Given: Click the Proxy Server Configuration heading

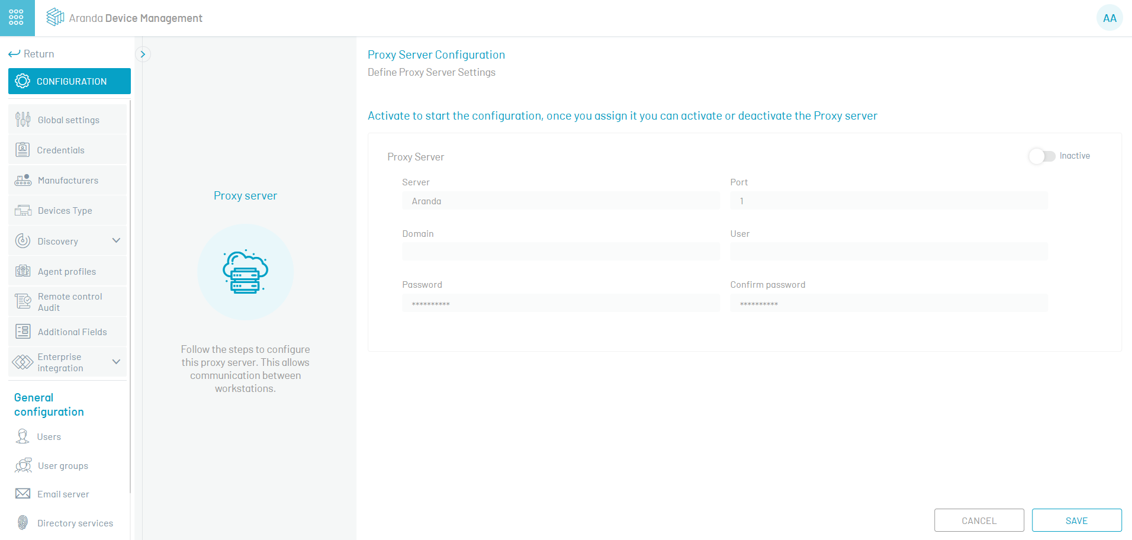Looking at the screenshot, I should point(436,54).
